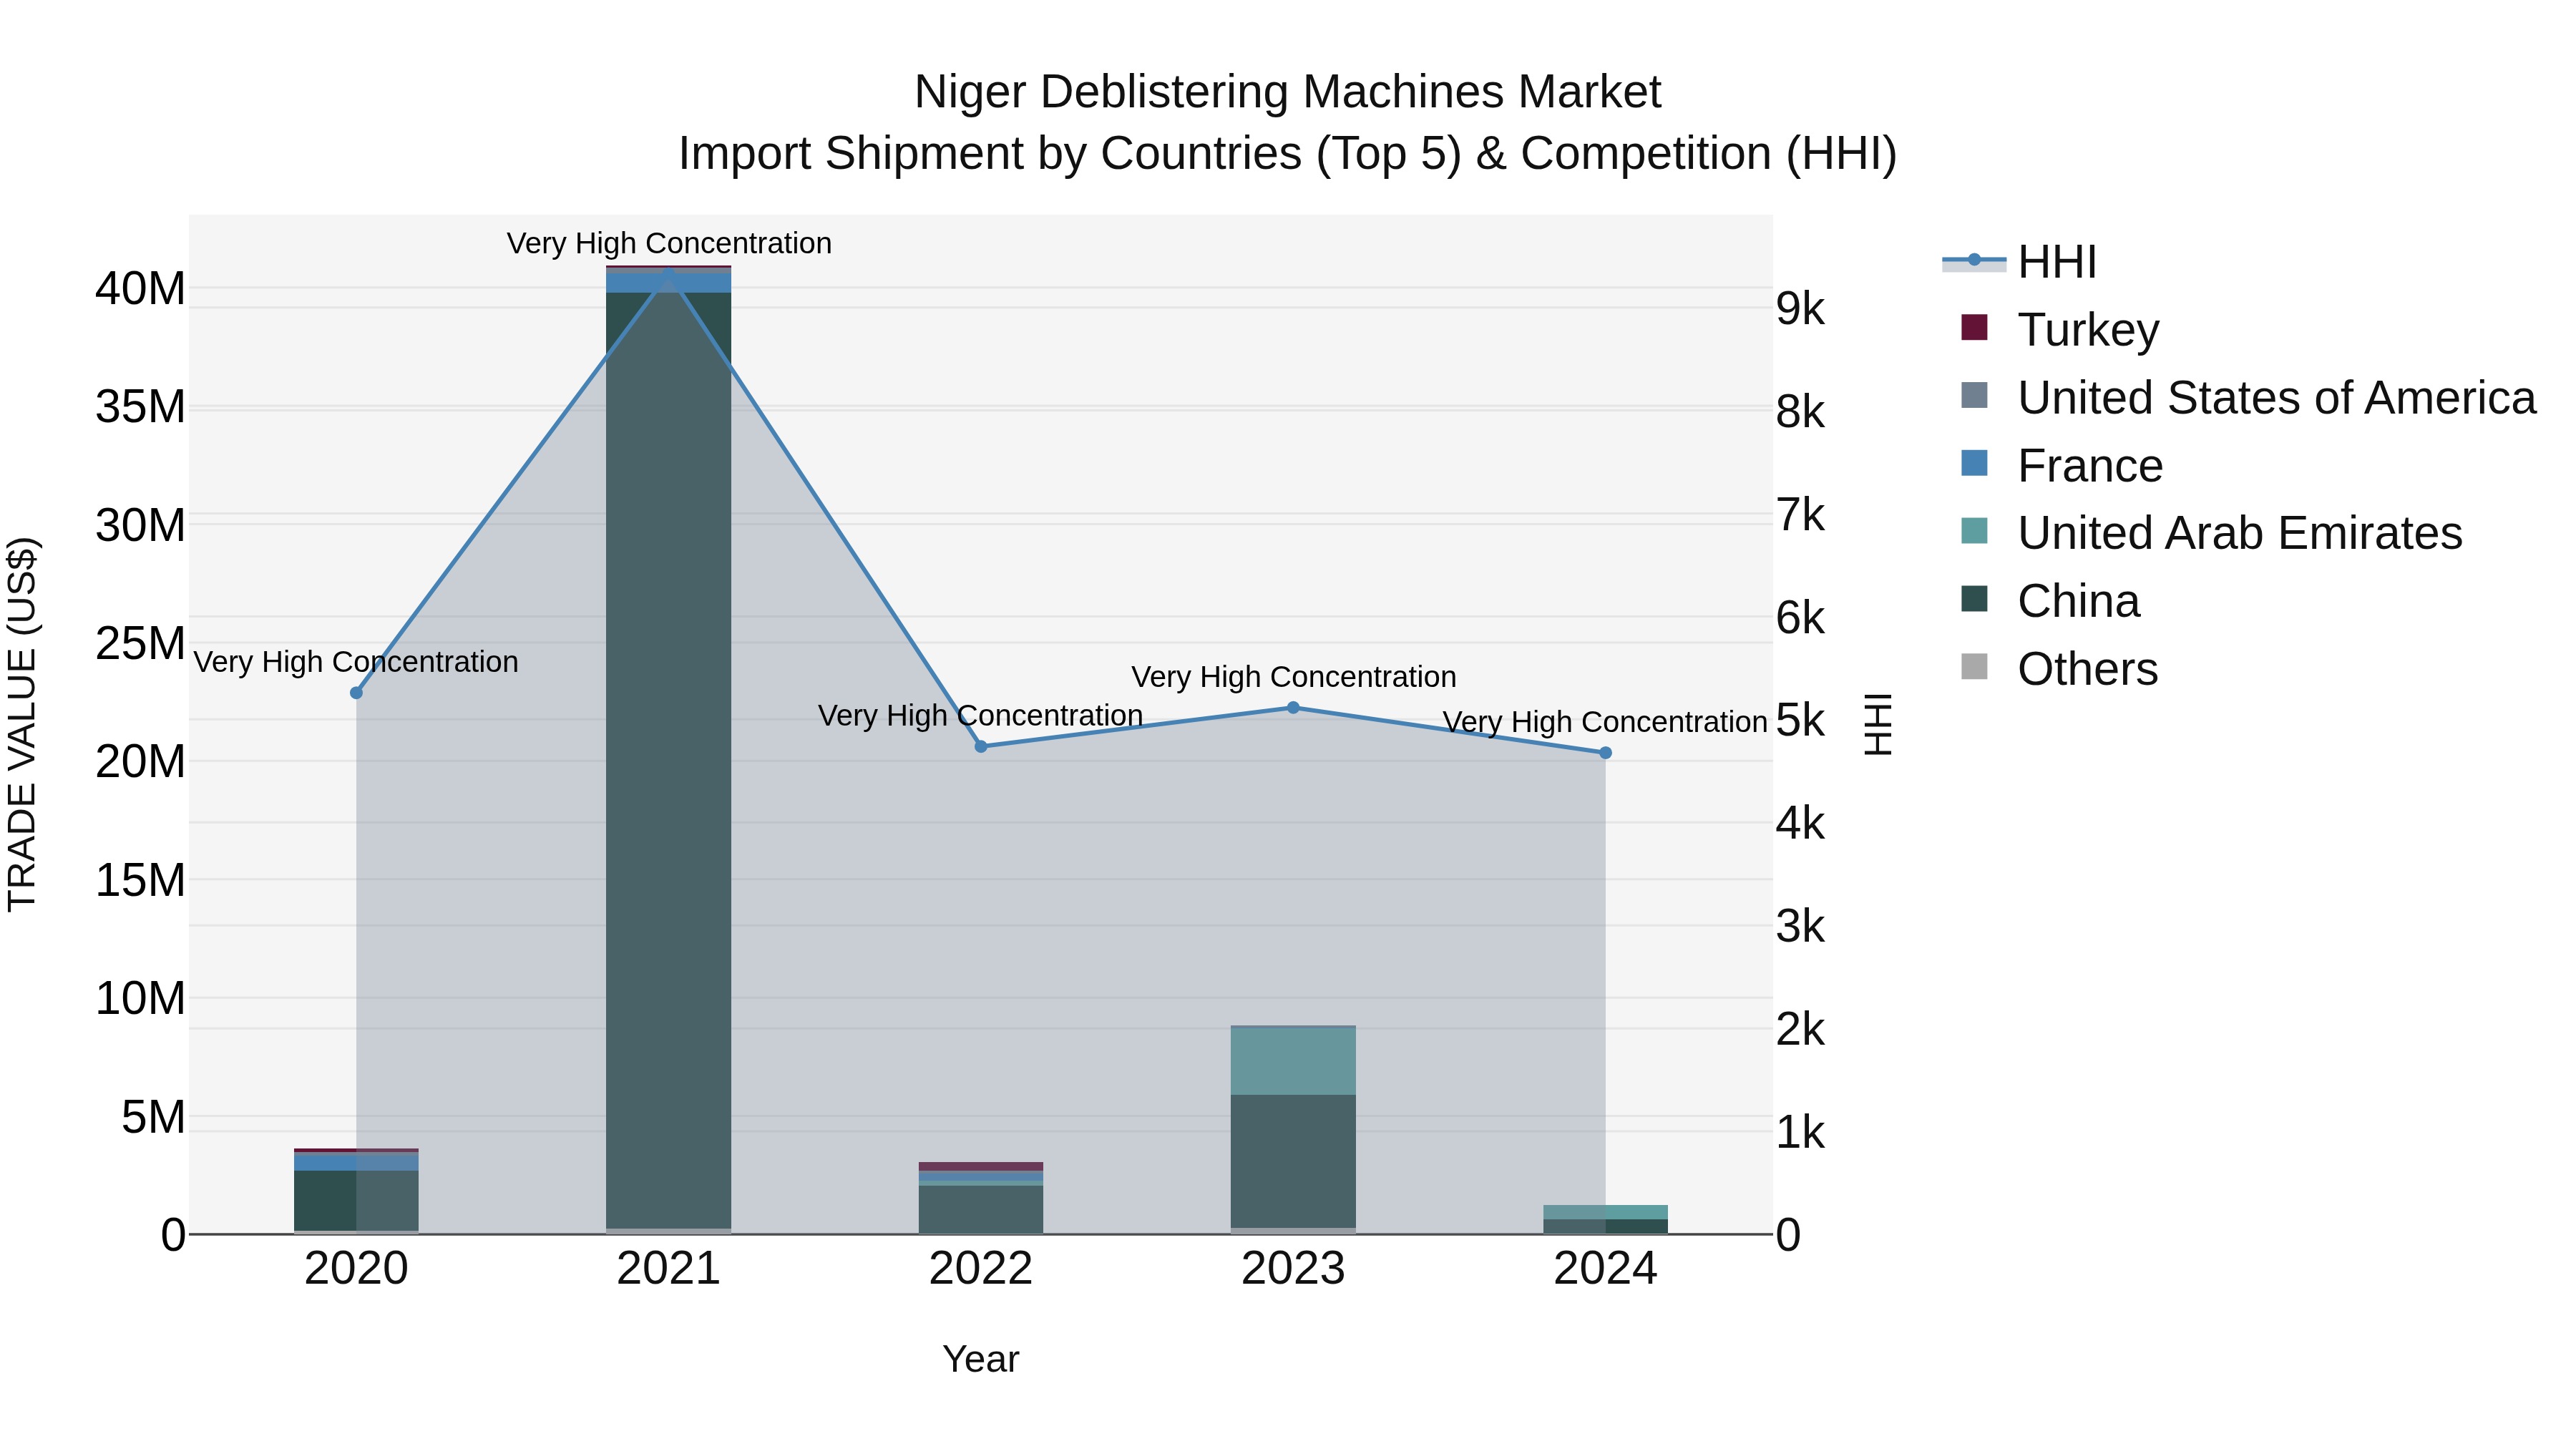Click the 2021 x-axis label

click(669, 1268)
